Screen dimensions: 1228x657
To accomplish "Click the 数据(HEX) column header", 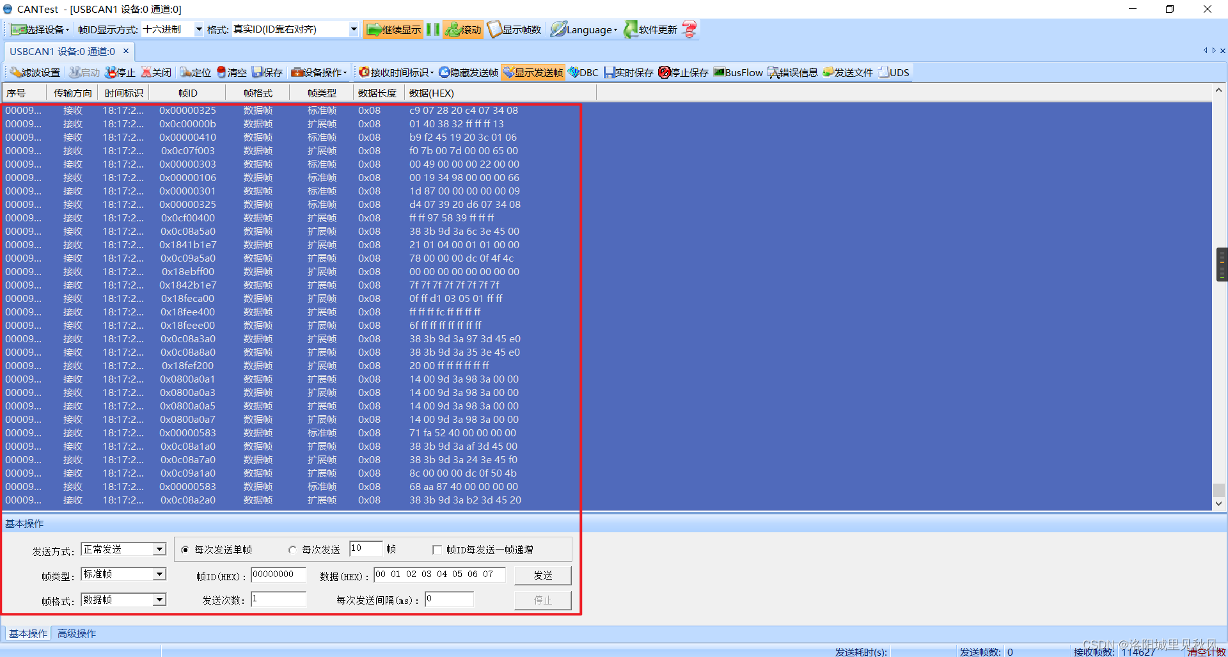I will point(500,93).
